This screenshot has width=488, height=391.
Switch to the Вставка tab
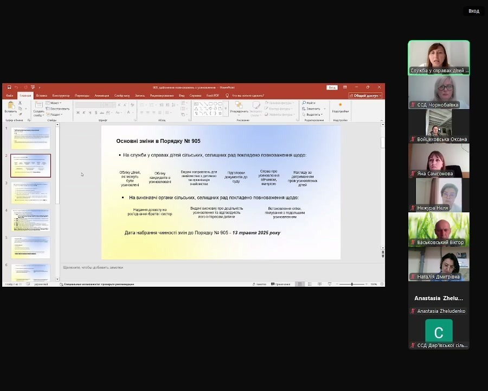tap(42, 96)
